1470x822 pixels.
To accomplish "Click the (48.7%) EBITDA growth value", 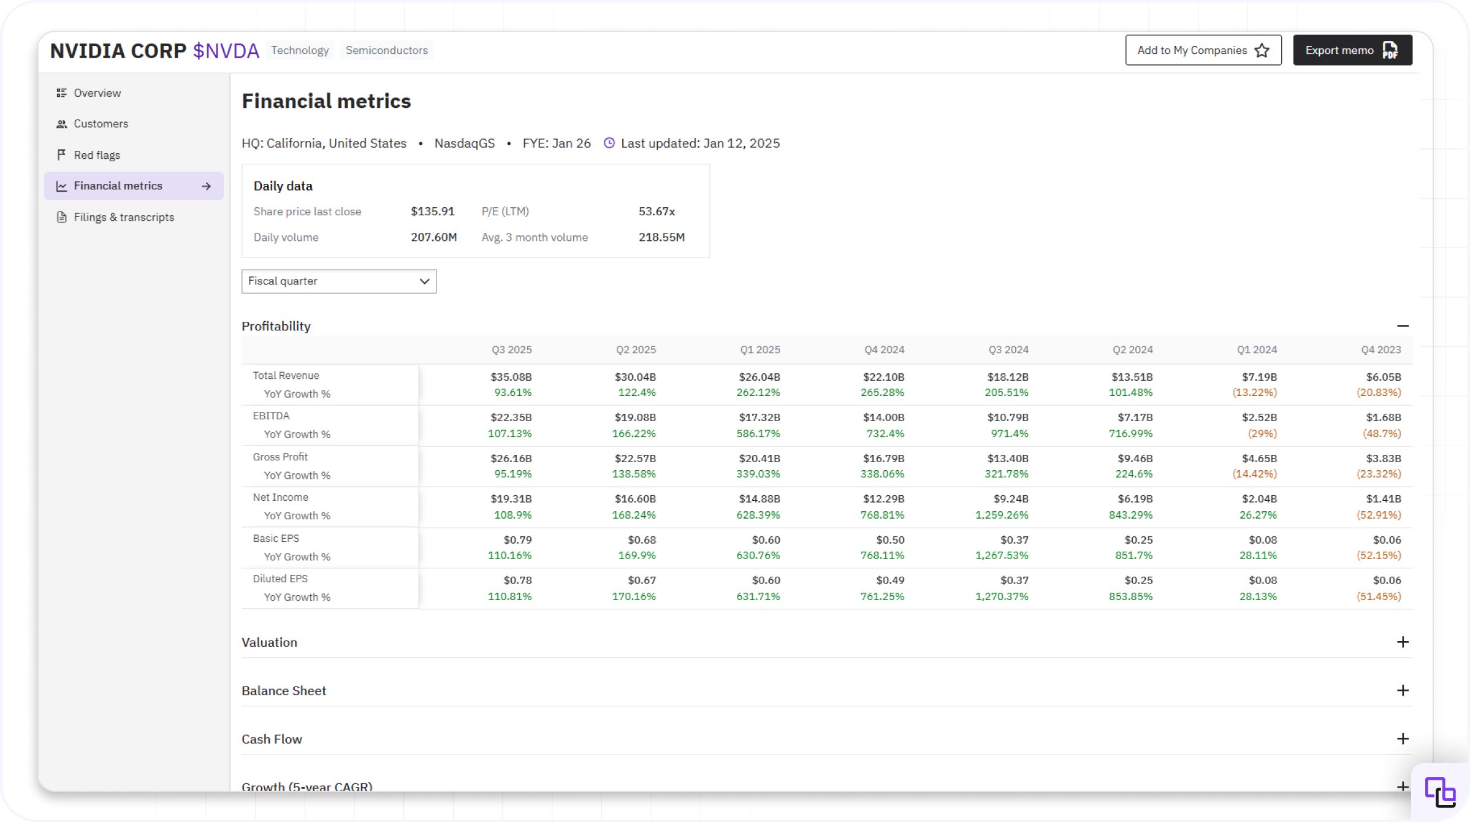I will pos(1382,433).
